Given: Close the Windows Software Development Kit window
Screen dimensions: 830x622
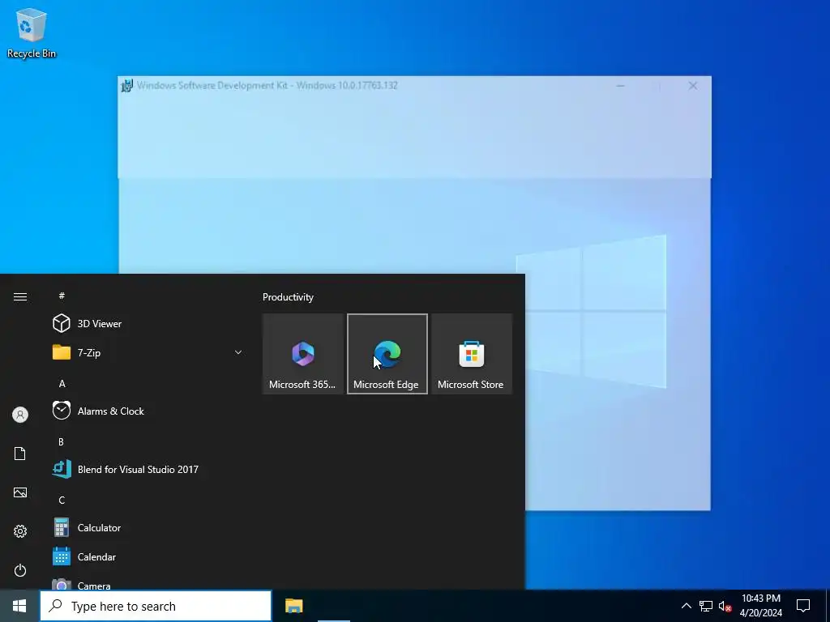Looking at the screenshot, I should click(x=693, y=86).
